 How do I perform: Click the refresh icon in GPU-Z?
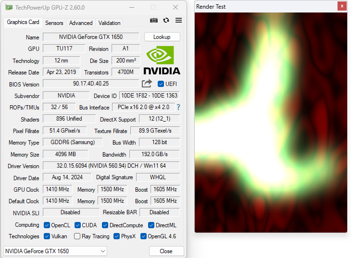[166, 20]
